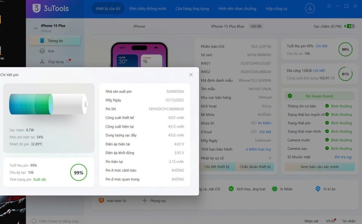Click the SUNWODA manufacturer value
This screenshot has height=224, width=362.
pyautogui.click(x=175, y=92)
